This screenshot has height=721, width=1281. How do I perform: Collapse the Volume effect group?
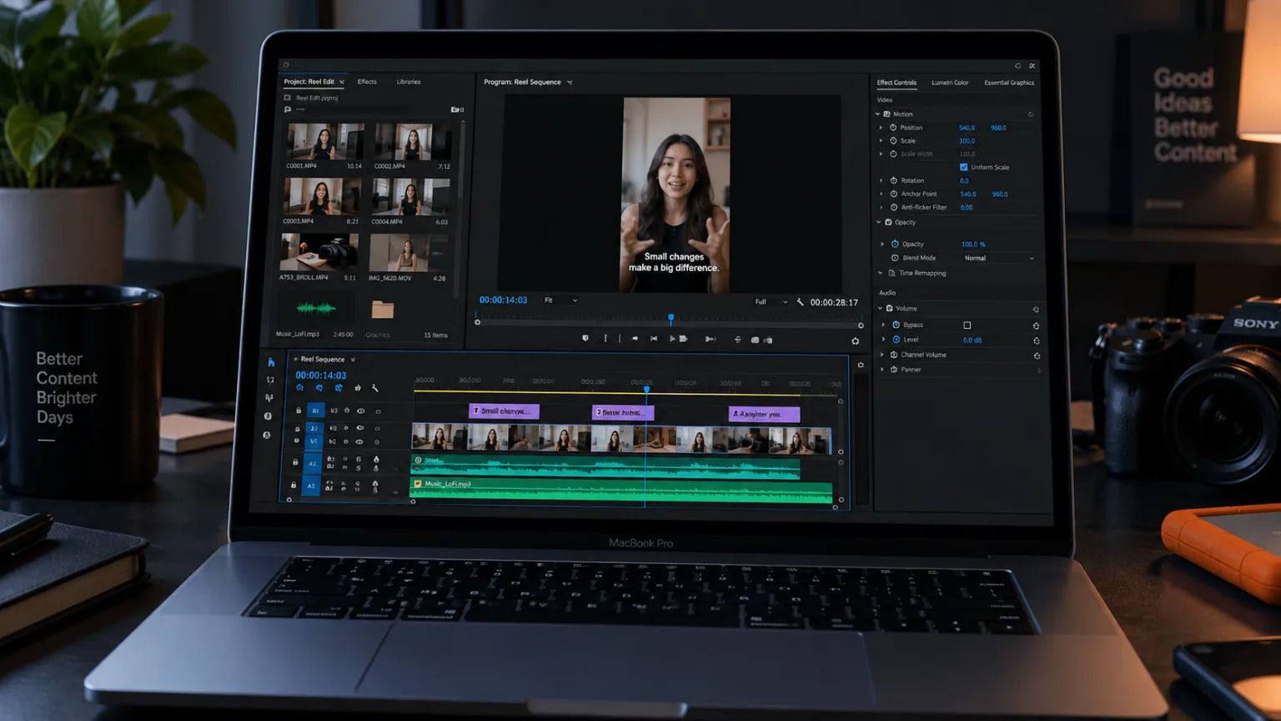coord(880,309)
